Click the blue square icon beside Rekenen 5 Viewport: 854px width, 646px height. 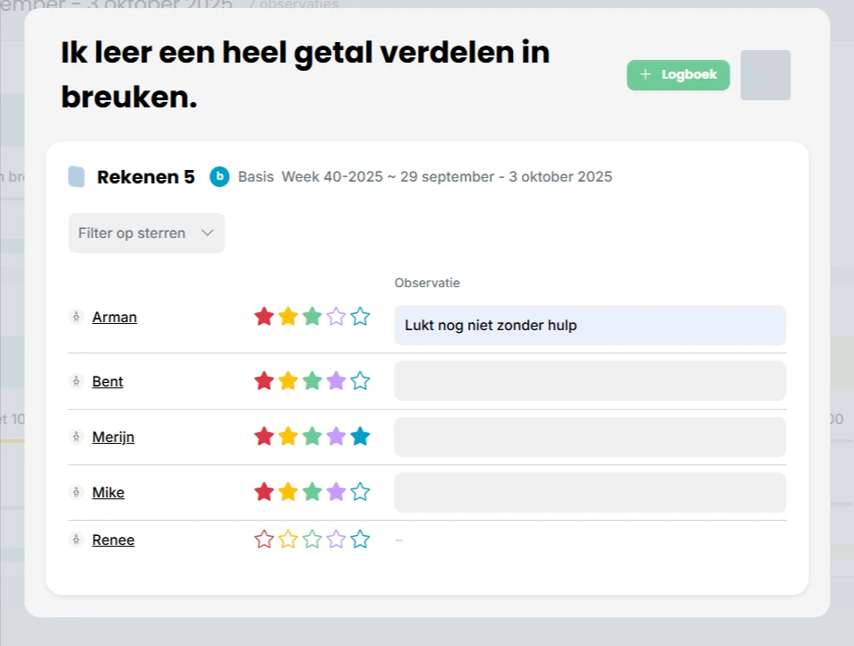click(76, 177)
